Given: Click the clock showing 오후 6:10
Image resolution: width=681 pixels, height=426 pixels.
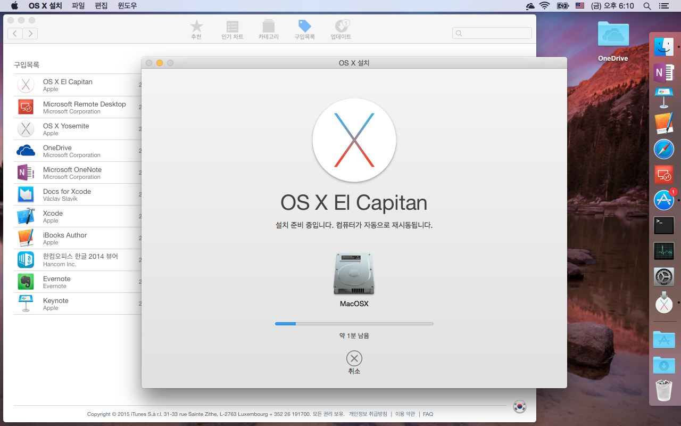Looking at the screenshot, I should (x=612, y=6).
